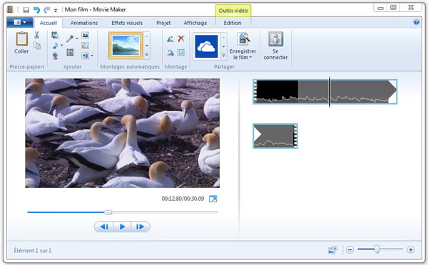Viewport: 428px width, 265px height.
Task: Open the customize quick access toolbar dropdown
Action: coord(56,11)
